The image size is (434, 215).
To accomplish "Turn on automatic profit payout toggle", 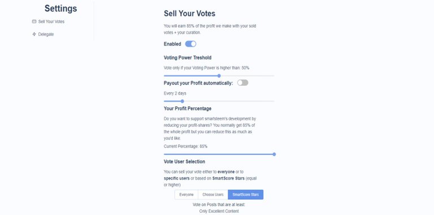I will pyautogui.click(x=243, y=83).
